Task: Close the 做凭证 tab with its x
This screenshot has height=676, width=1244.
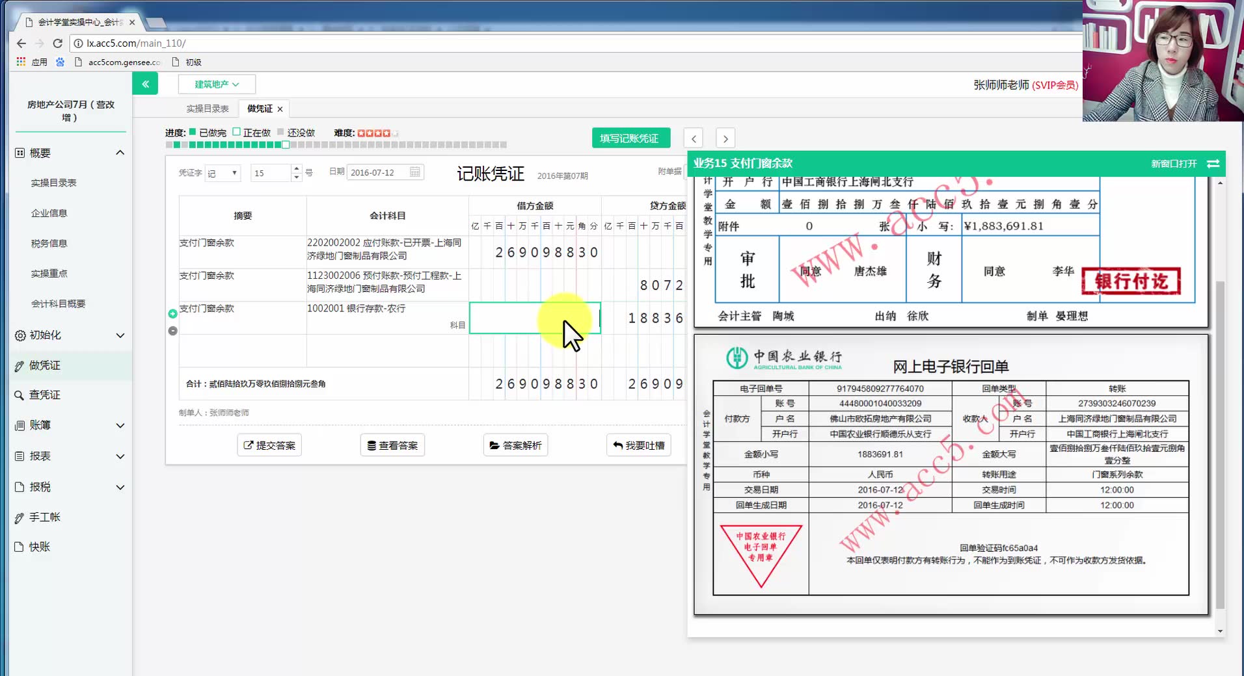Action: point(280,109)
